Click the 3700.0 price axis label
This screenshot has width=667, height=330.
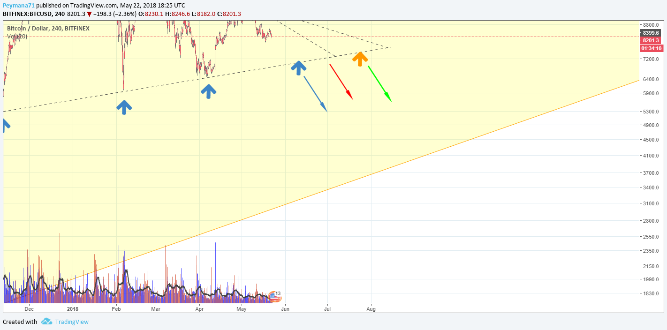[651, 173]
